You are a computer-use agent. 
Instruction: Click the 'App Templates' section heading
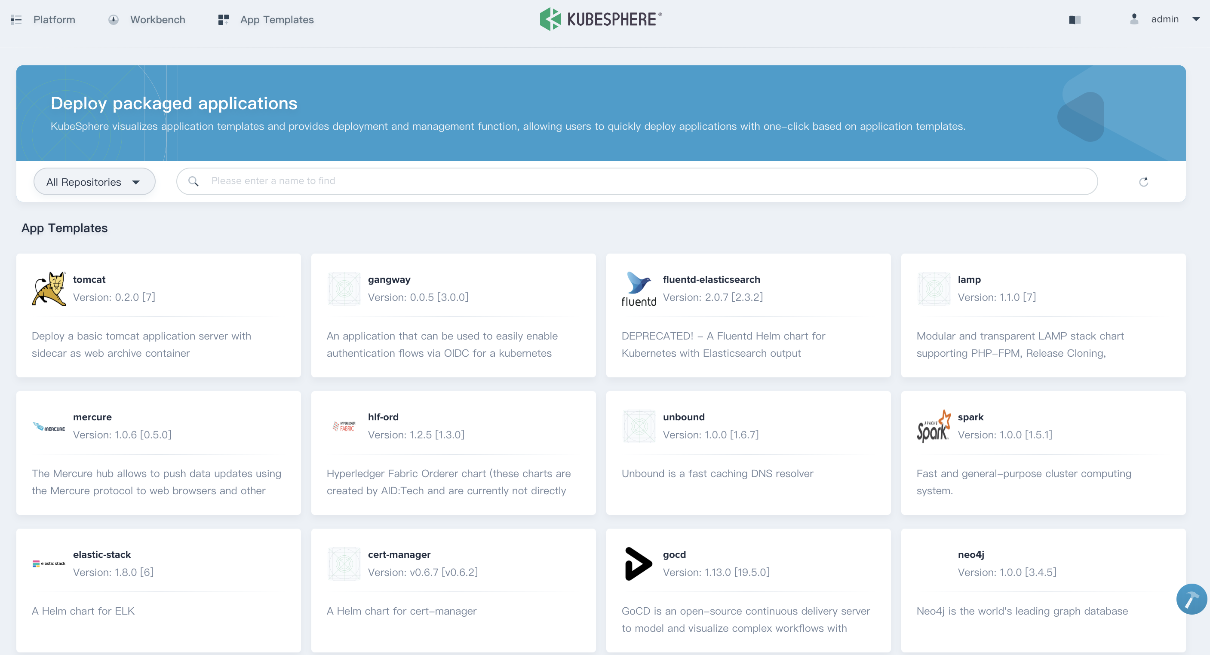(64, 228)
